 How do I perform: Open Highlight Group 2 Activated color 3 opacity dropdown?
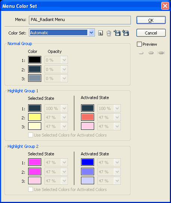coord(109,180)
